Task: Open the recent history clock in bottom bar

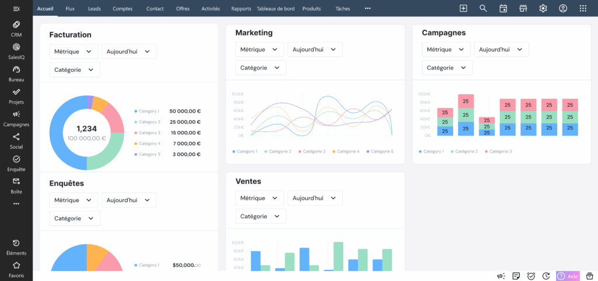Action: pyautogui.click(x=546, y=276)
